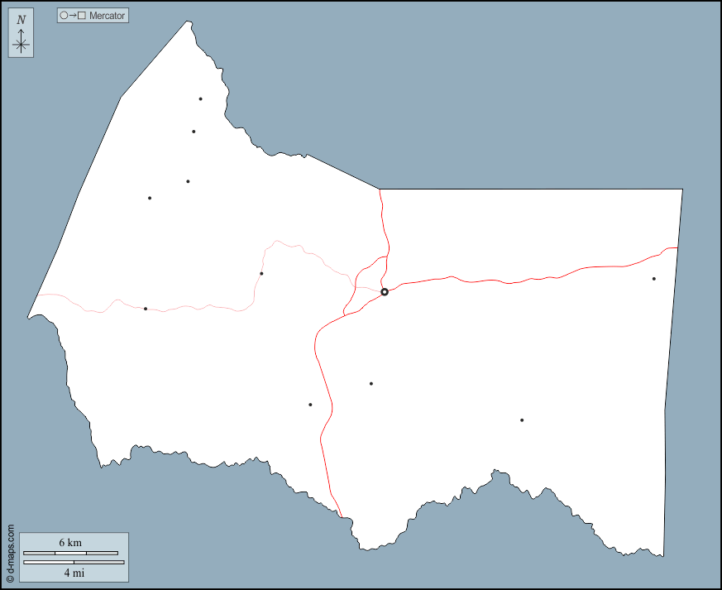This screenshot has height=590, width=722.
Task: Click the north arrow compass icon
Action: 22,42
